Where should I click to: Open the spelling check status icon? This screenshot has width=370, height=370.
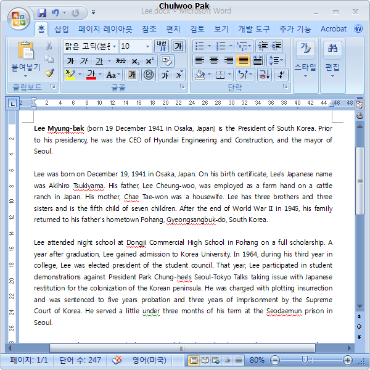point(117,360)
